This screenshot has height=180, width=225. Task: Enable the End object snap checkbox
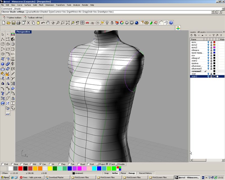pyautogui.click(x=3, y=164)
